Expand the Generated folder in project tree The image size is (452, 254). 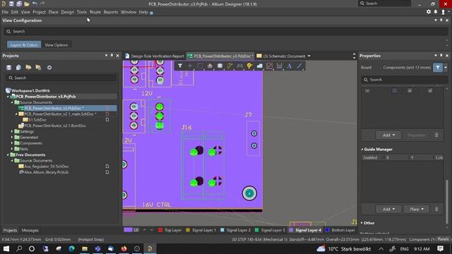[12, 137]
